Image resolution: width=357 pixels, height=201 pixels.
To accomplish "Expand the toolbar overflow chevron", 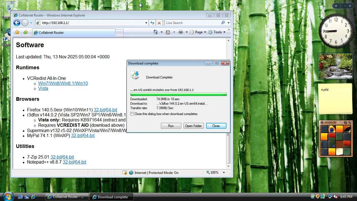I will [229, 30].
